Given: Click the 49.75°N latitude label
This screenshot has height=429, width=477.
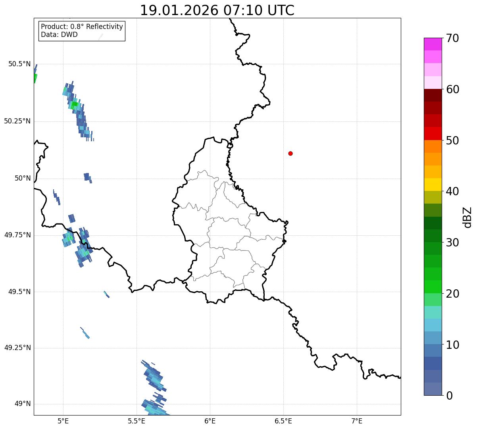Looking at the screenshot, I should (17, 235).
